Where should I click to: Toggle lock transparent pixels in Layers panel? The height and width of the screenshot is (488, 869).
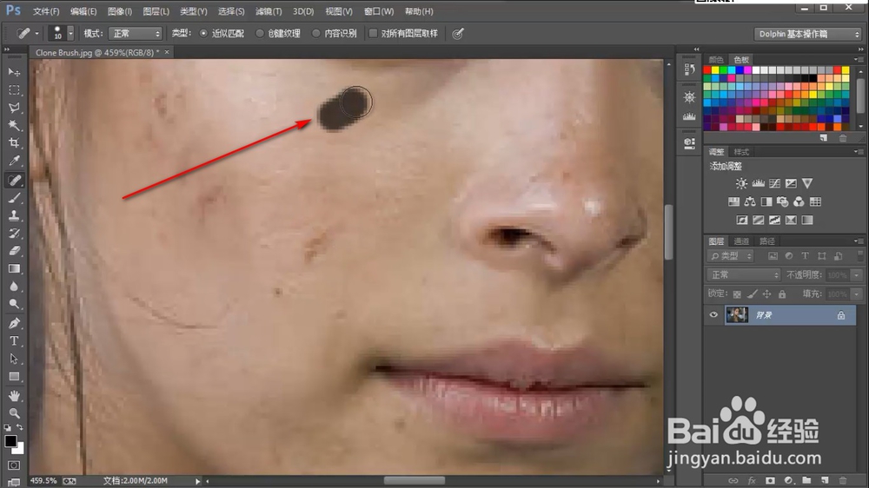tap(737, 294)
